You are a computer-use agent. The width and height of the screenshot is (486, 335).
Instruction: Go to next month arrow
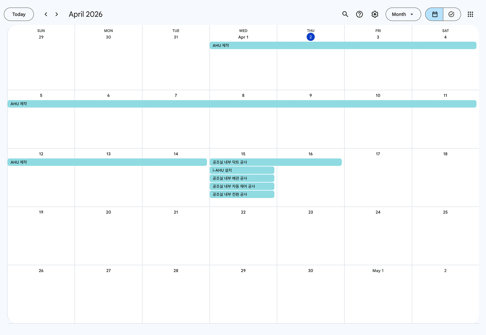click(x=57, y=14)
